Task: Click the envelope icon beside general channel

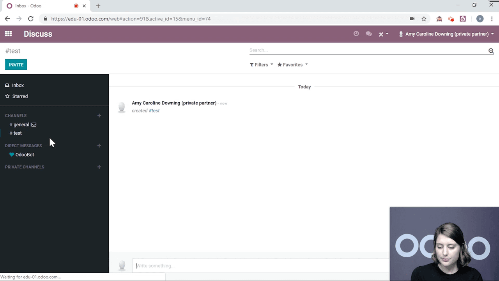Action: 34,125
